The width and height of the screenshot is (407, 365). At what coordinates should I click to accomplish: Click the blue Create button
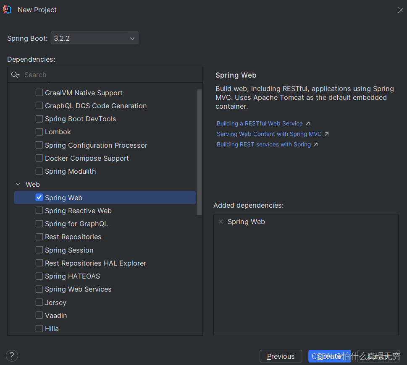(x=330, y=356)
